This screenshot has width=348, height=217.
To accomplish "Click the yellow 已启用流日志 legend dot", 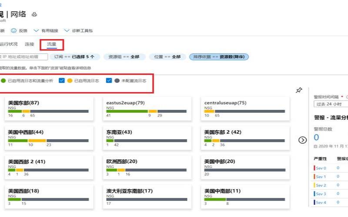I will (70, 81).
